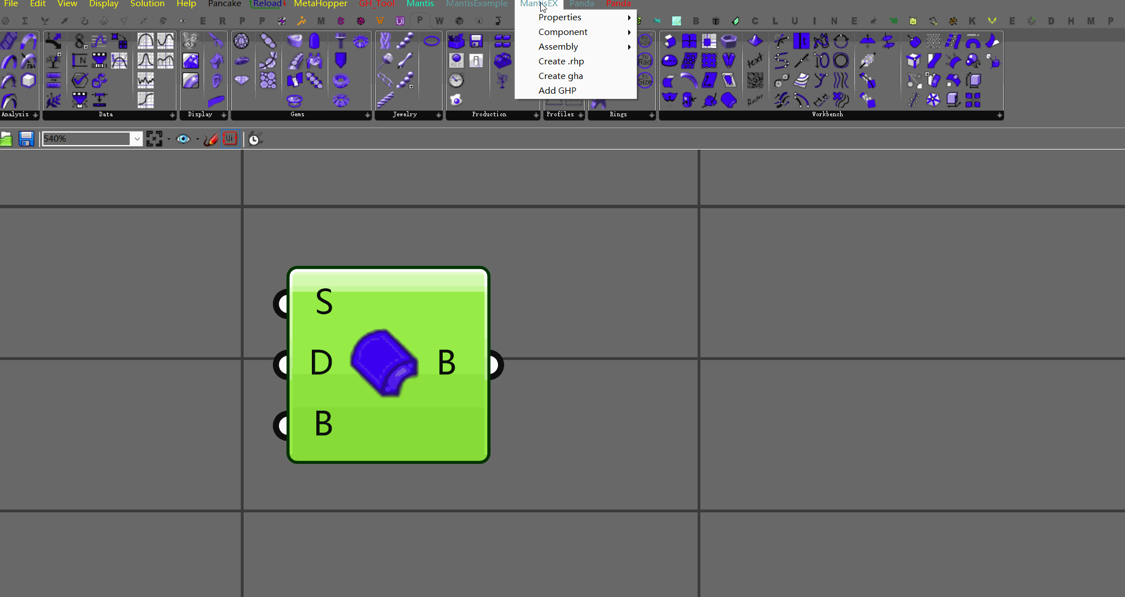
Task: Save the definition using the floppy disk icon
Action: pyautogui.click(x=26, y=138)
